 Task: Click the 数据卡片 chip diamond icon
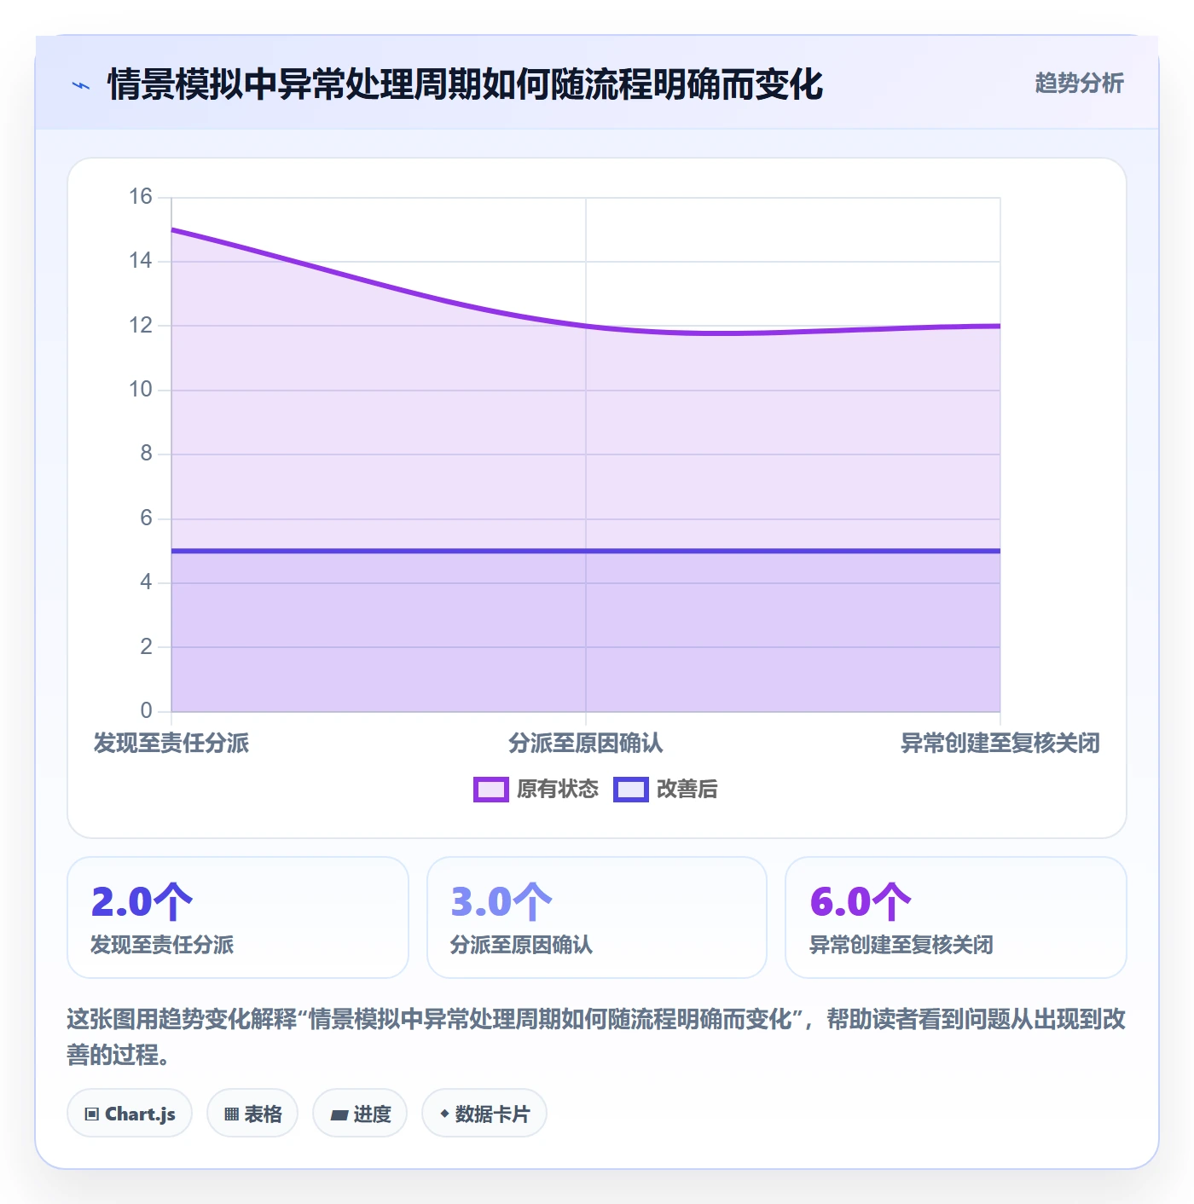pos(444,1114)
